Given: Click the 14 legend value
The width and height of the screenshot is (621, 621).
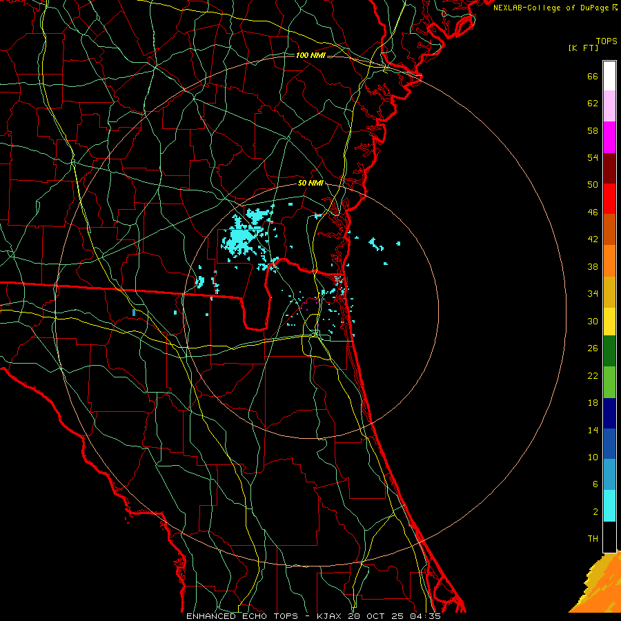Looking at the screenshot, I should tap(593, 430).
